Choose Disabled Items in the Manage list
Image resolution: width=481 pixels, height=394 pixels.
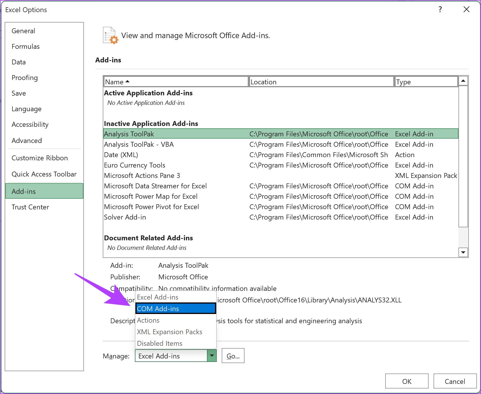(x=176, y=343)
